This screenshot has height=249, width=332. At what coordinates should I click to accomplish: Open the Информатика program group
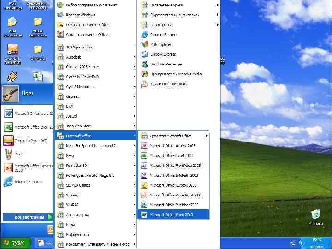[x=96, y=234]
